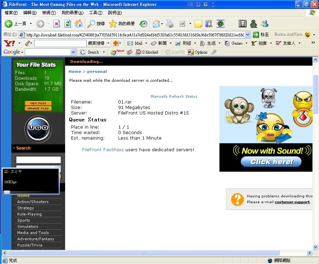Viewport: 319px width, 264px height.
Task: Click the Forward arrow button
Action: click(x=40, y=24)
